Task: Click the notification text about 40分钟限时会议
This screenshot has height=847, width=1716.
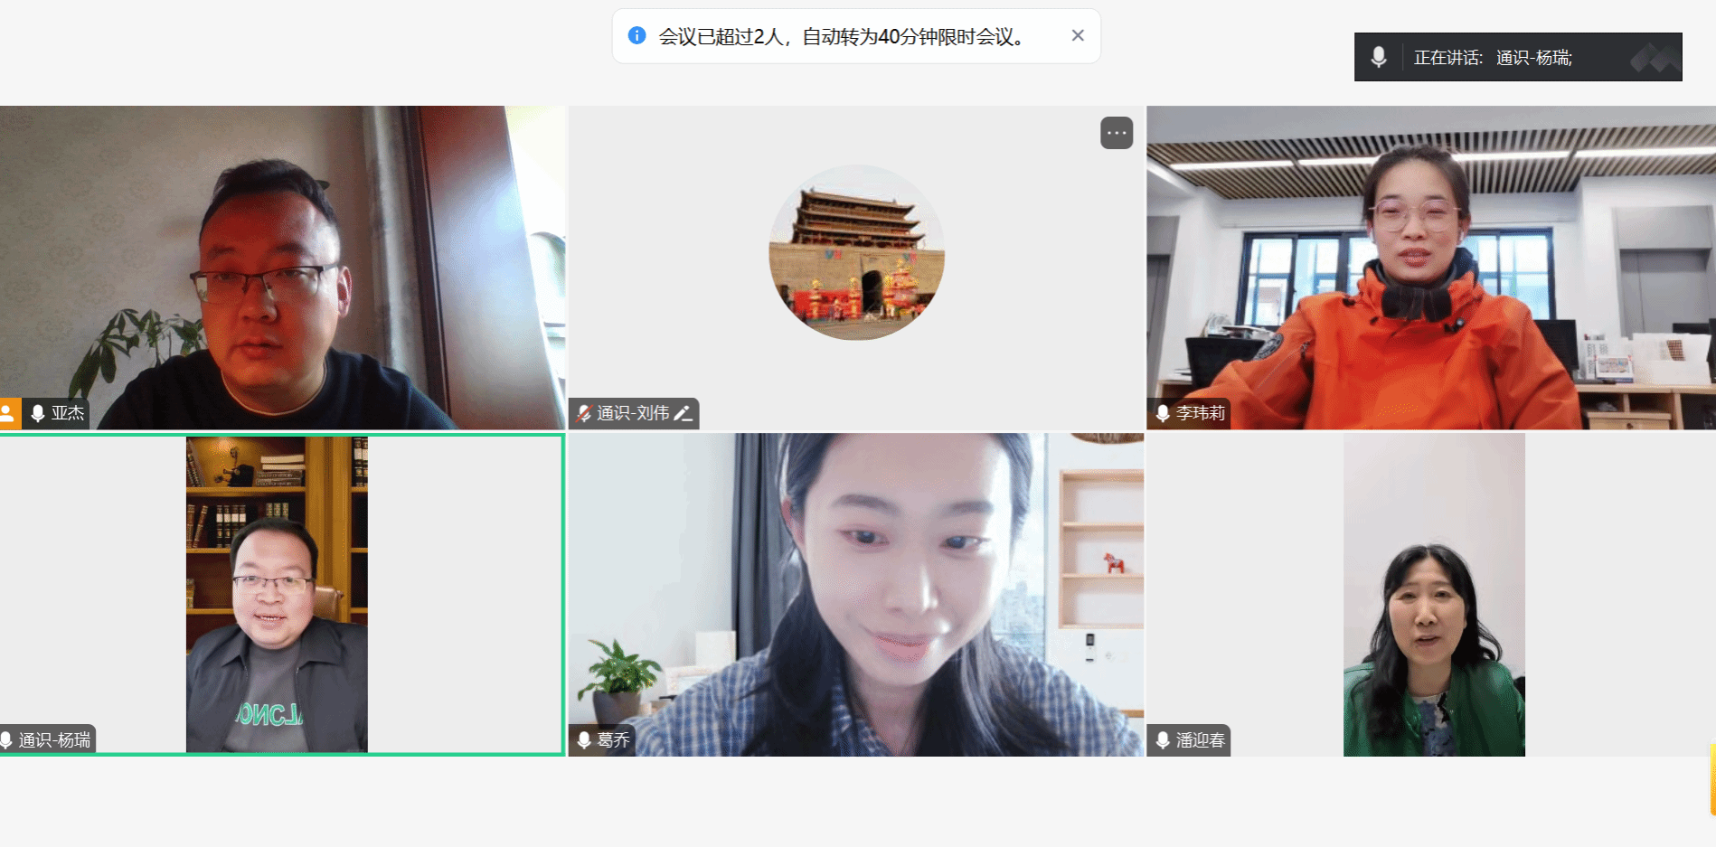Action: point(841,36)
